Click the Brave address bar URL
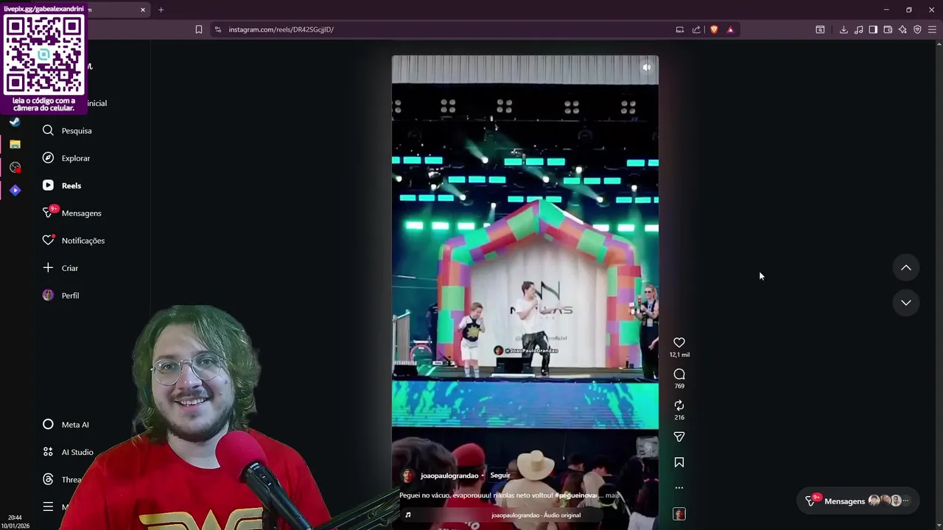Image resolution: width=943 pixels, height=530 pixels. 281,29
